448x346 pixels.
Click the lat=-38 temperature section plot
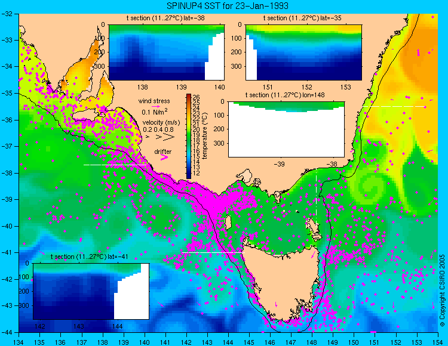coord(167,52)
